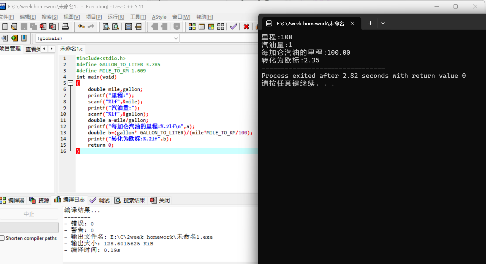This screenshot has width=486, height=264.
Task: Click the Unindent toolbar icon
Action: tap(164, 26)
